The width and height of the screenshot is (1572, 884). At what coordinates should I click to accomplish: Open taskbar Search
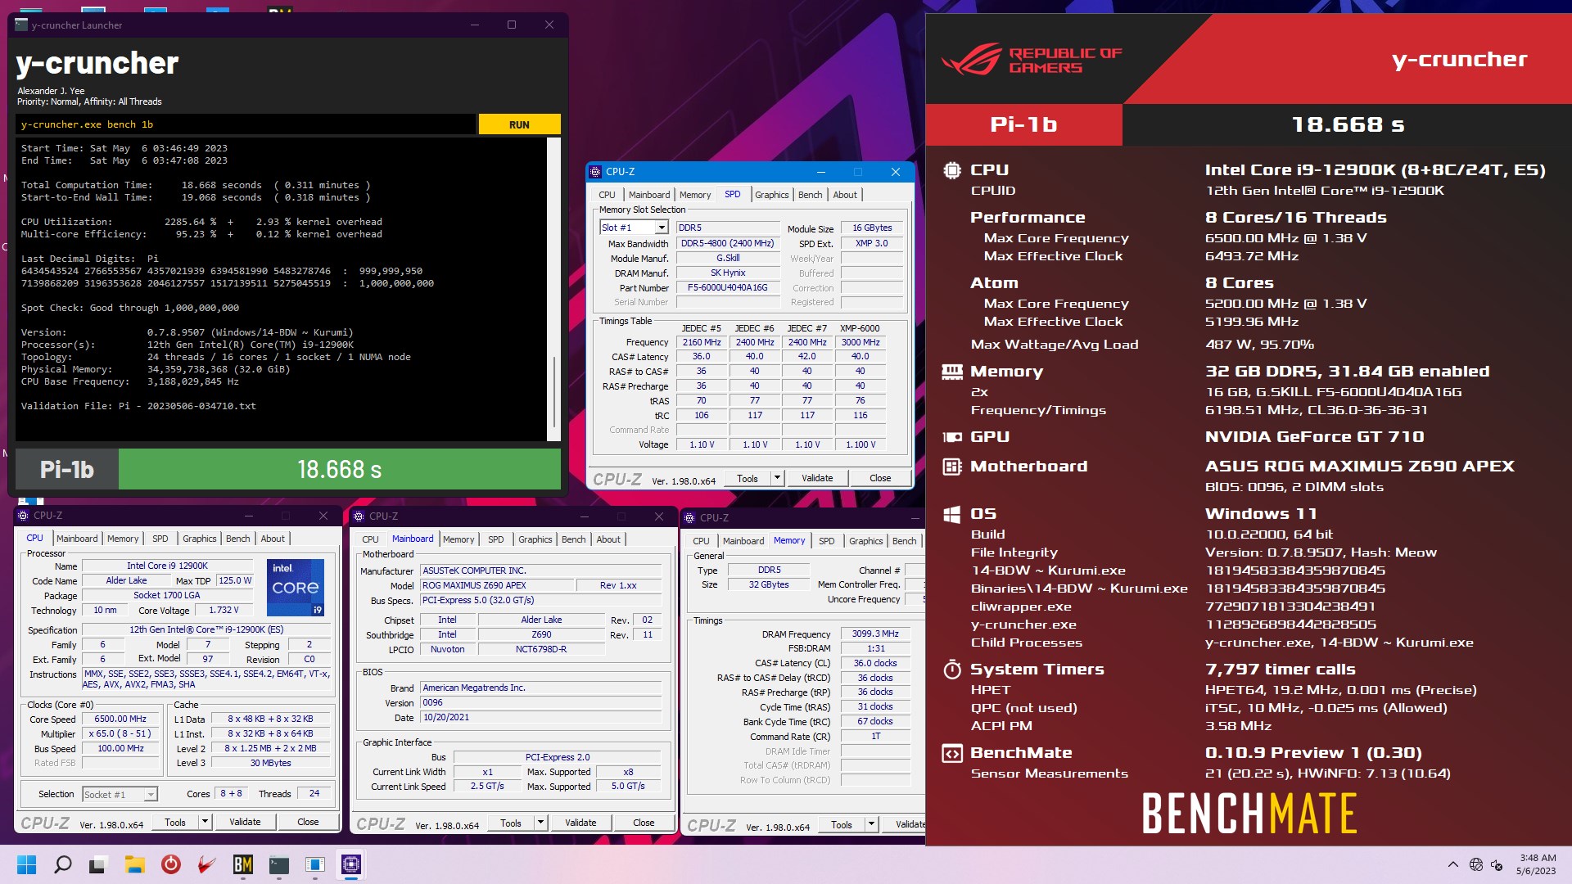pos(62,864)
